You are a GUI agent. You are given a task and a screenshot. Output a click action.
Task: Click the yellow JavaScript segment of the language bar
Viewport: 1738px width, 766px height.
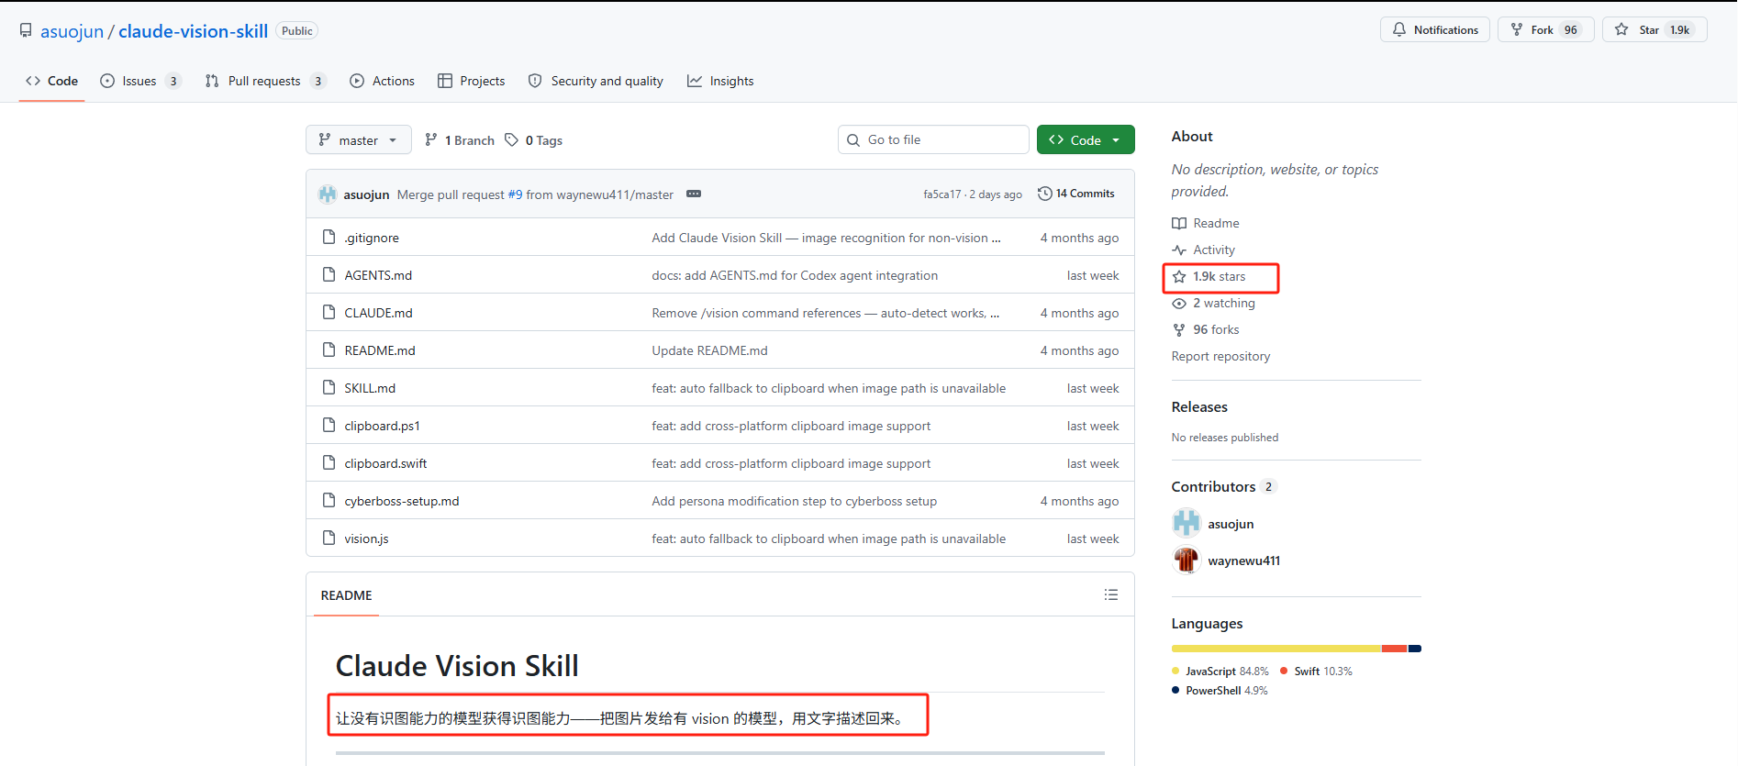click(x=1276, y=649)
